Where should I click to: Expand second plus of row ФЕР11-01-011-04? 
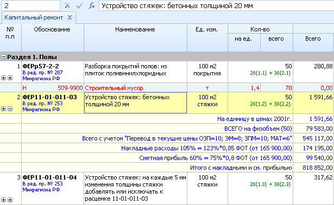point(10,200)
